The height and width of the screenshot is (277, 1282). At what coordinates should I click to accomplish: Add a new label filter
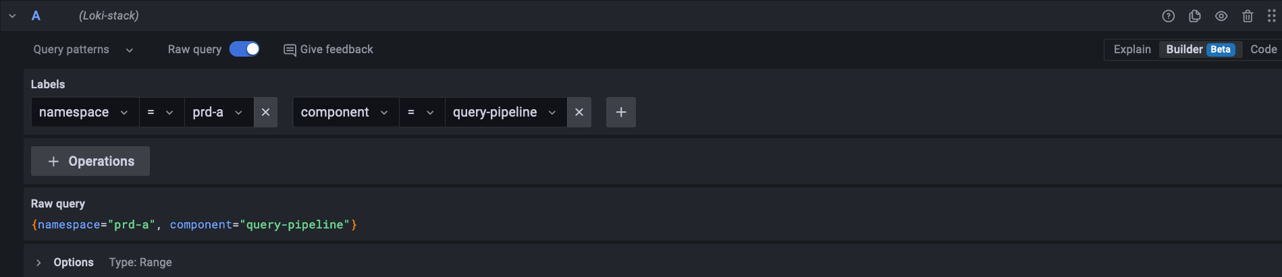point(620,113)
